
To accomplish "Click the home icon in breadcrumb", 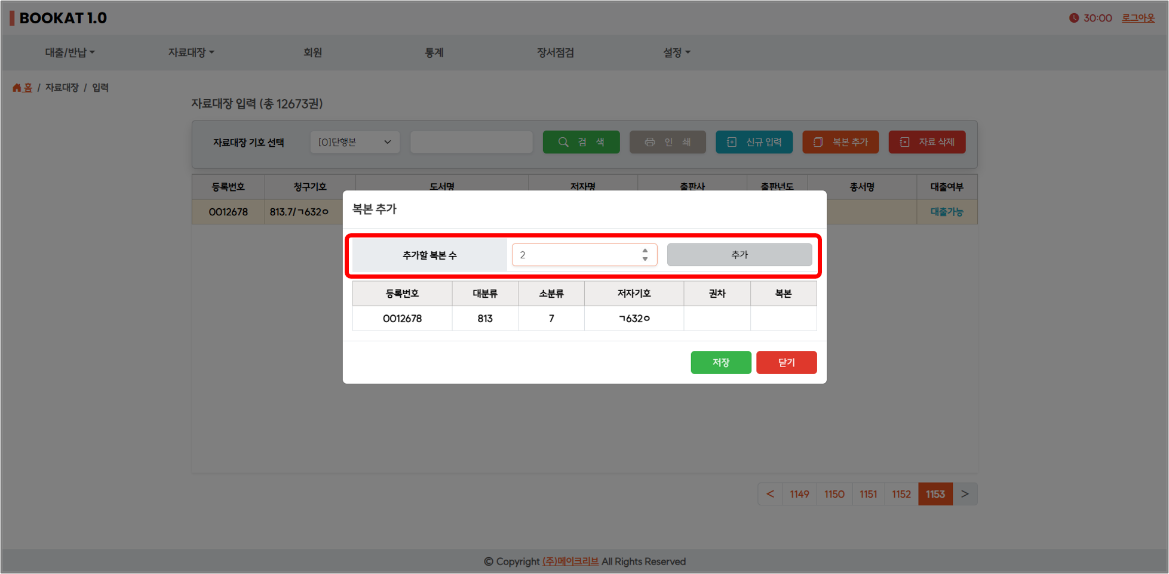I will pos(17,88).
